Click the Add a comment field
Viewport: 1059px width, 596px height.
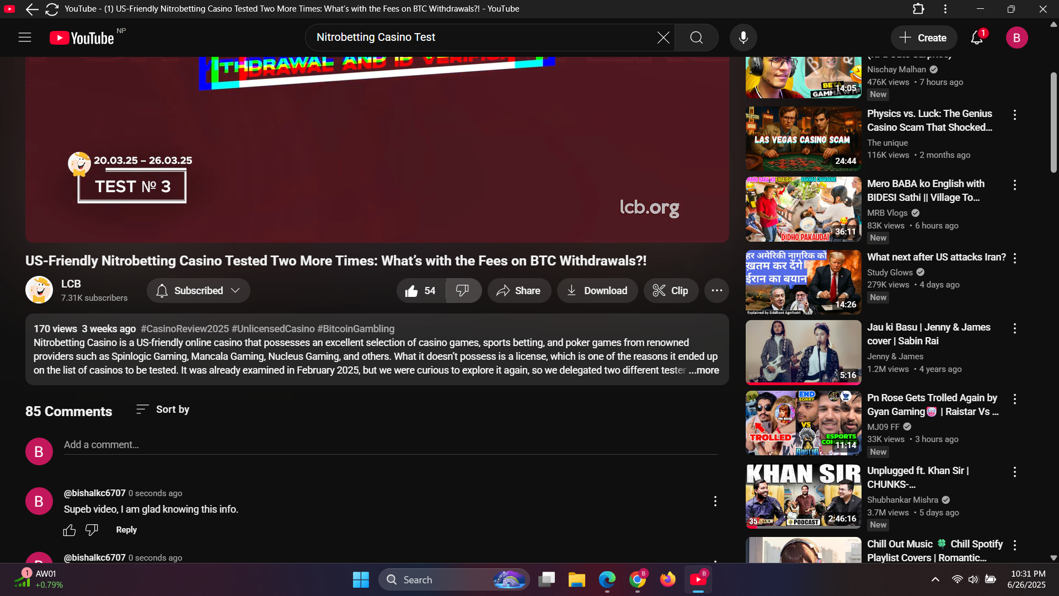[391, 445]
